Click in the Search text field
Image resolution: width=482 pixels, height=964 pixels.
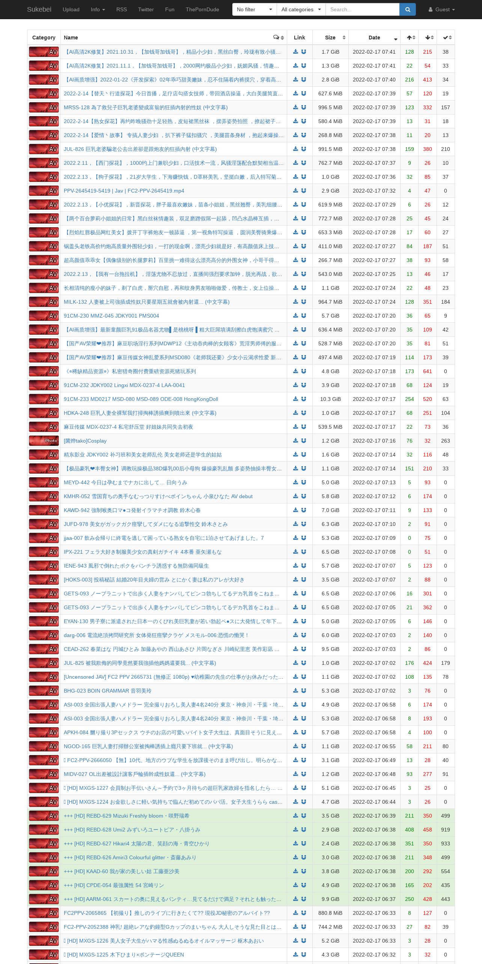point(362,9)
